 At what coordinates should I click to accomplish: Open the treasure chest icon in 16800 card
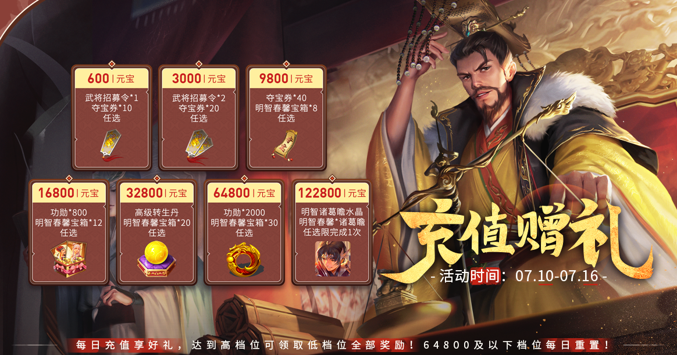point(69,259)
